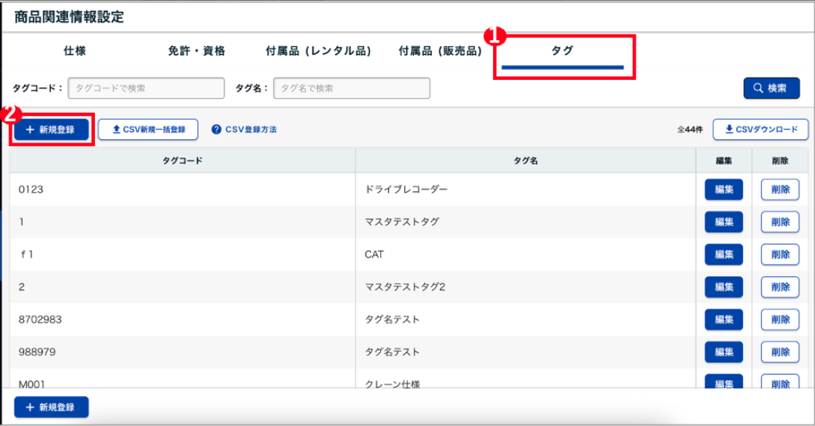Delete the マスタテストタグ2 row

[780, 287]
